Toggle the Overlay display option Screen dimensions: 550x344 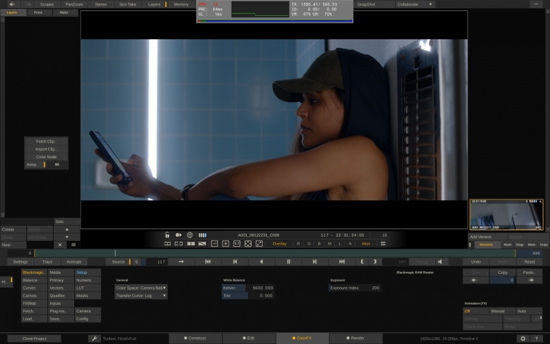pyautogui.click(x=279, y=244)
